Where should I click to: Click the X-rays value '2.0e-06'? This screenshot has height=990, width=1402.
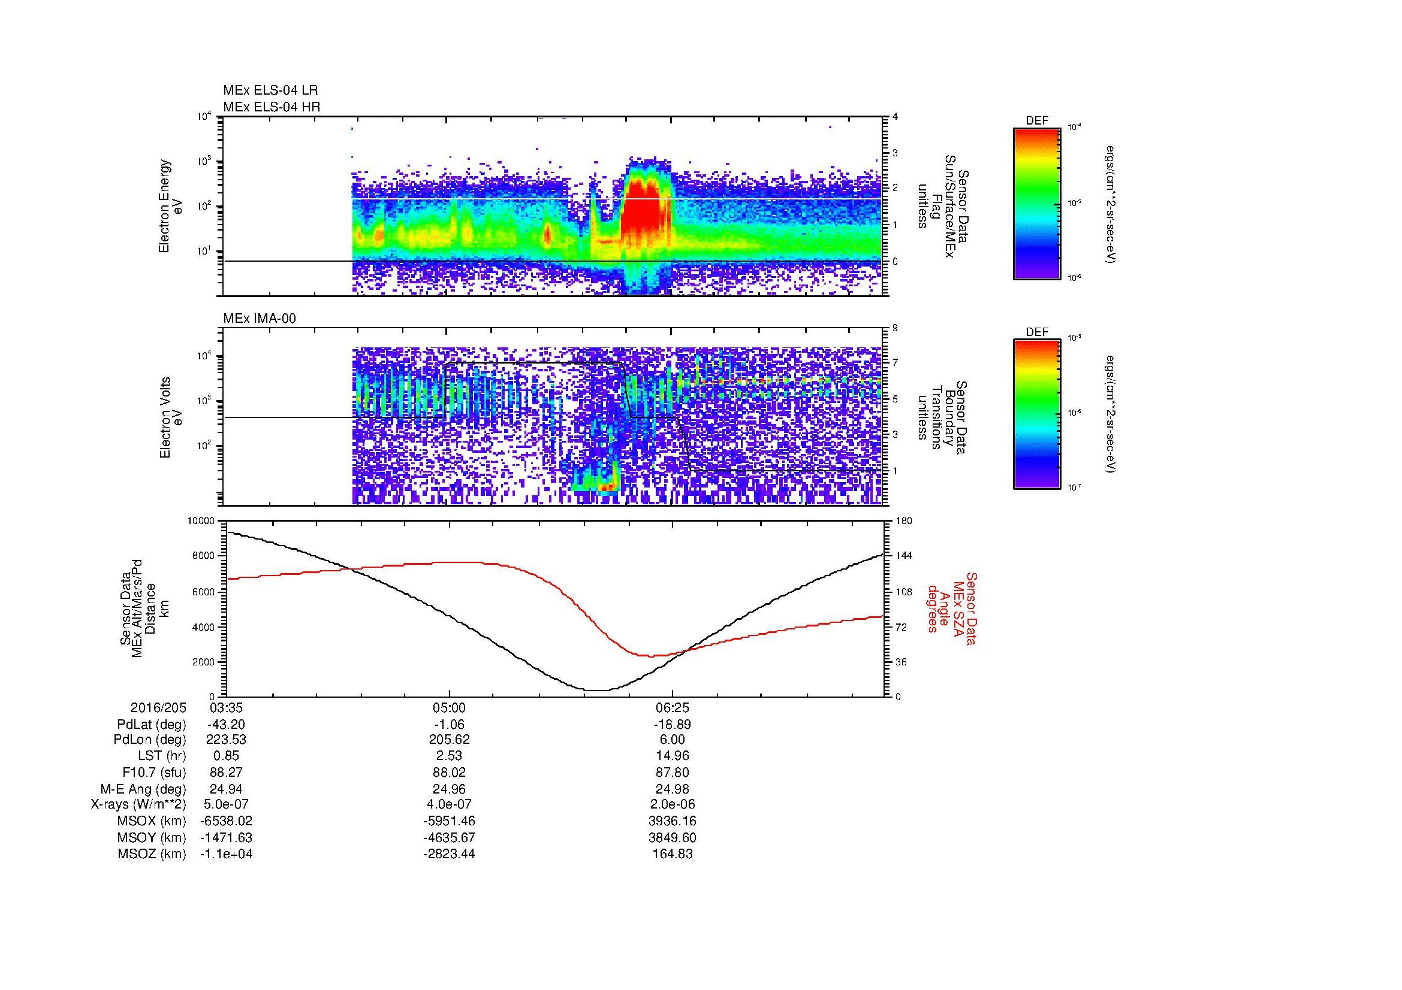coord(673,804)
